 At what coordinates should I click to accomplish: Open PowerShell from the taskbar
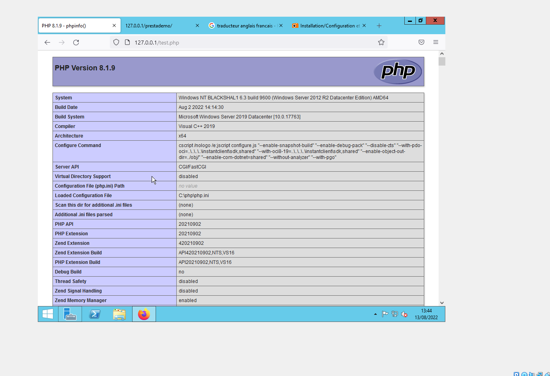95,314
